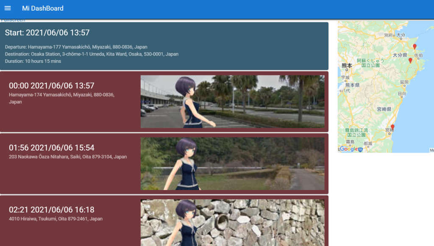
Task: Open the hamburger navigation menu
Action: (8, 8)
